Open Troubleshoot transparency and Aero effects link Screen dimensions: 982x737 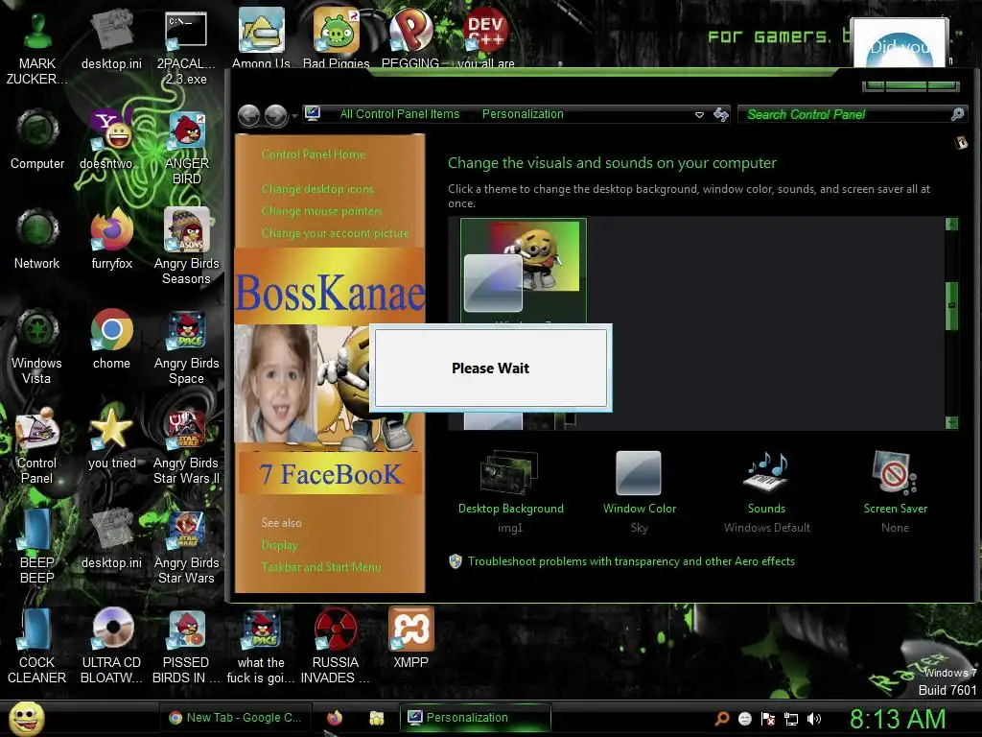coord(631,560)
